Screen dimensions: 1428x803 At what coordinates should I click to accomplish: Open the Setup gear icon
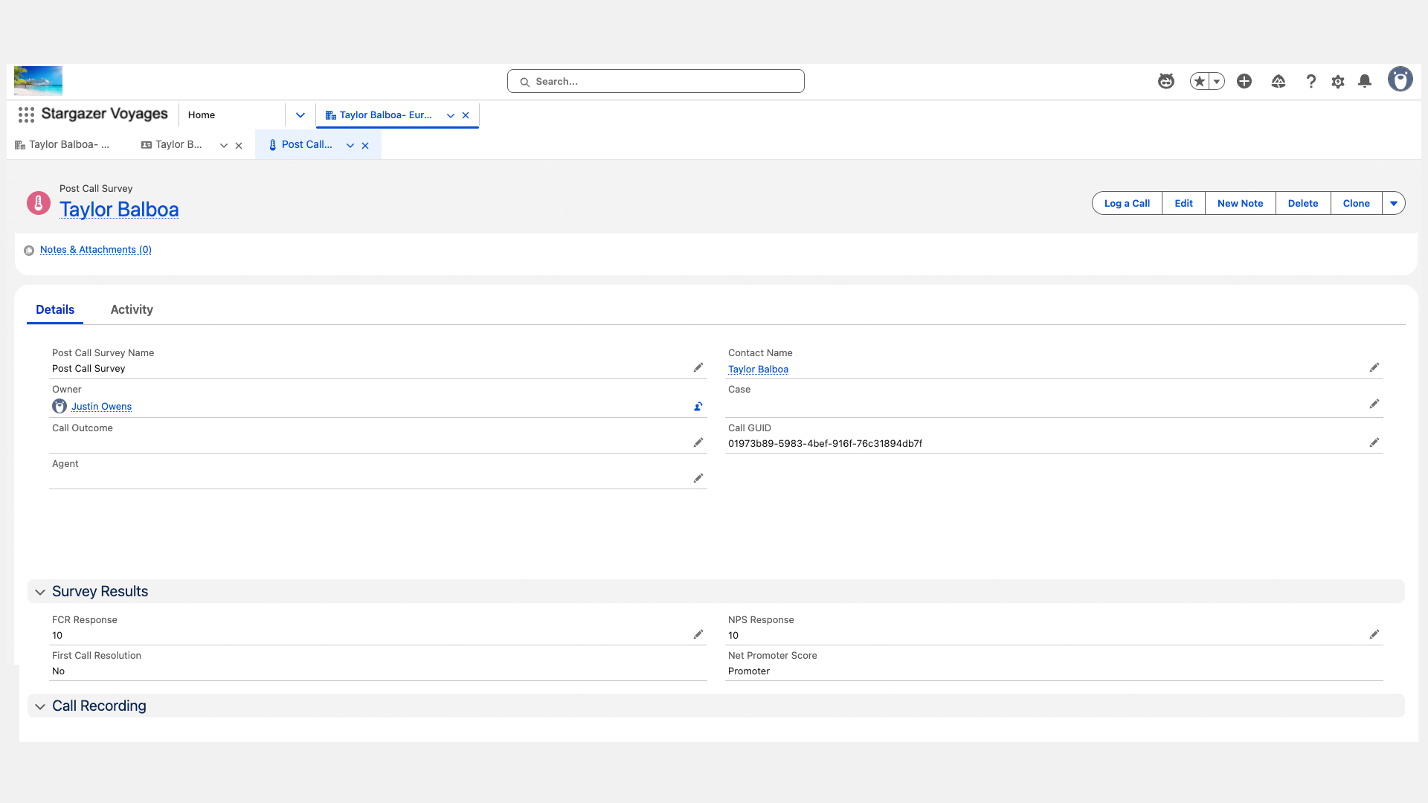click(x=1338, y=82)
